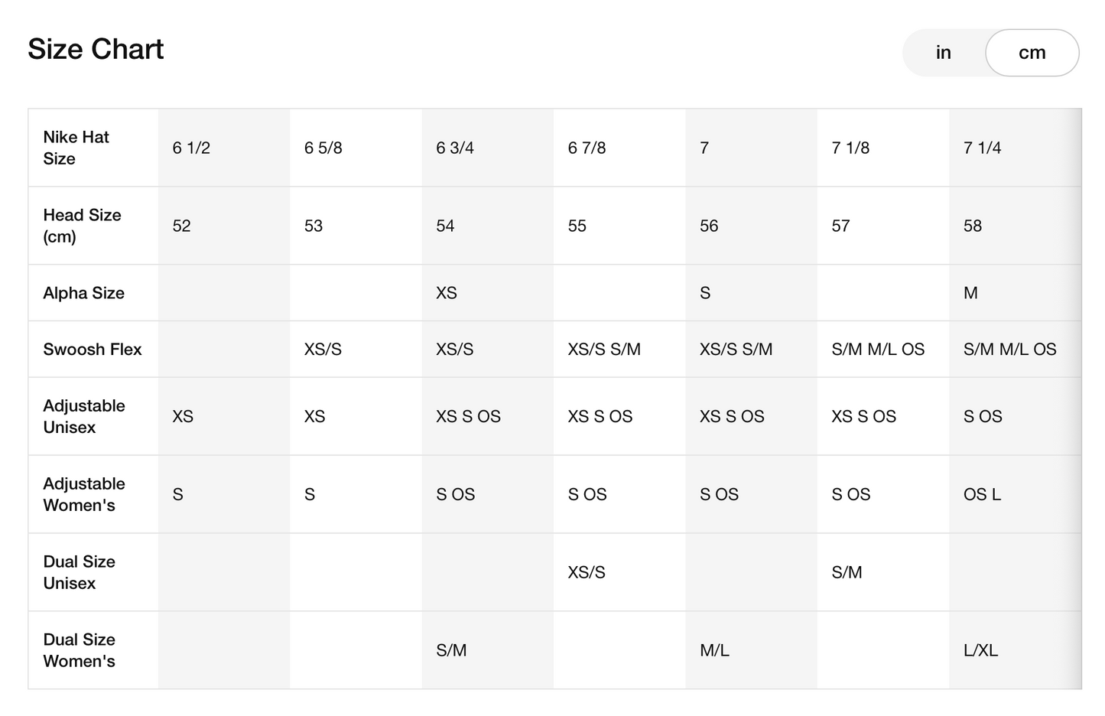1105x716 pixels.
Task: Click the Dual Size Unisex row label
Action: pyautogui.click(x=79, y=572)
